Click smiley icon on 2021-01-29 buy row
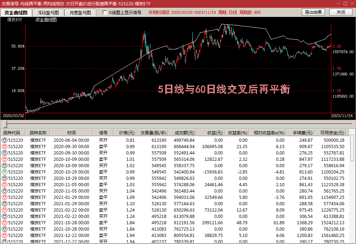Image resolution: width=356 pixels, height=244 pixels. coord(4,203)
